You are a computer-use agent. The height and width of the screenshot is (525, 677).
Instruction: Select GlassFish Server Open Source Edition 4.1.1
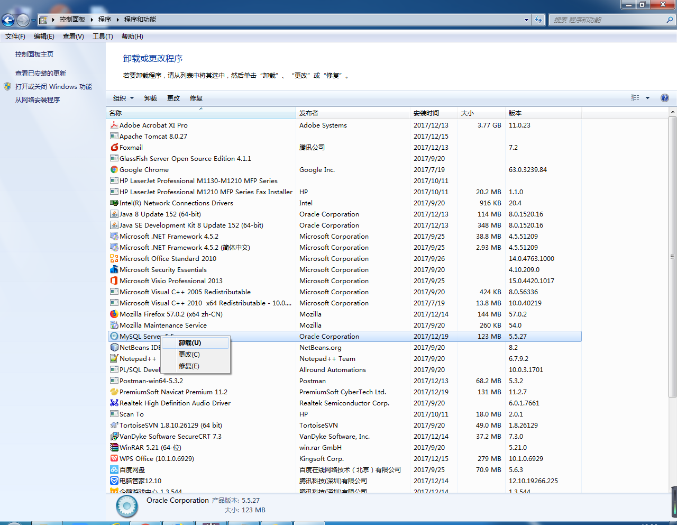(344, 158)
